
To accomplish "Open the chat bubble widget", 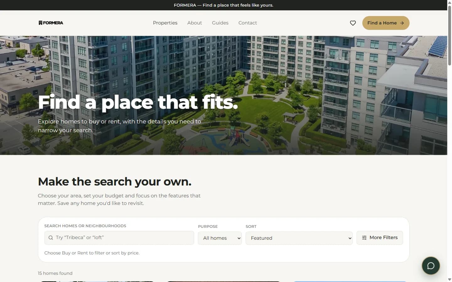I will 431,266.
